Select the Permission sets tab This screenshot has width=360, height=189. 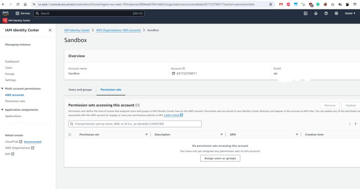111,90
